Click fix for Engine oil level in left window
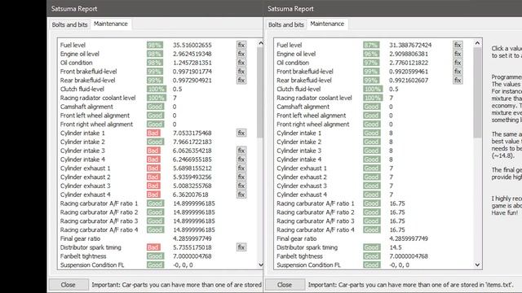 click(x=241, y=54)
